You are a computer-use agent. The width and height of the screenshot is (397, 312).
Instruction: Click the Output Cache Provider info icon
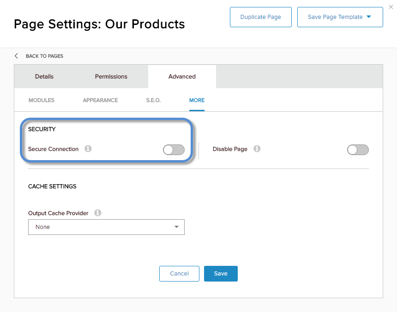(98, 213)
